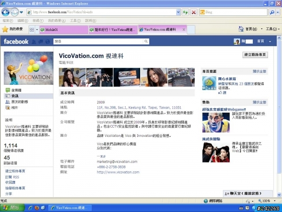Launch Firefox from quick launch bar

[x=37, y=208]
